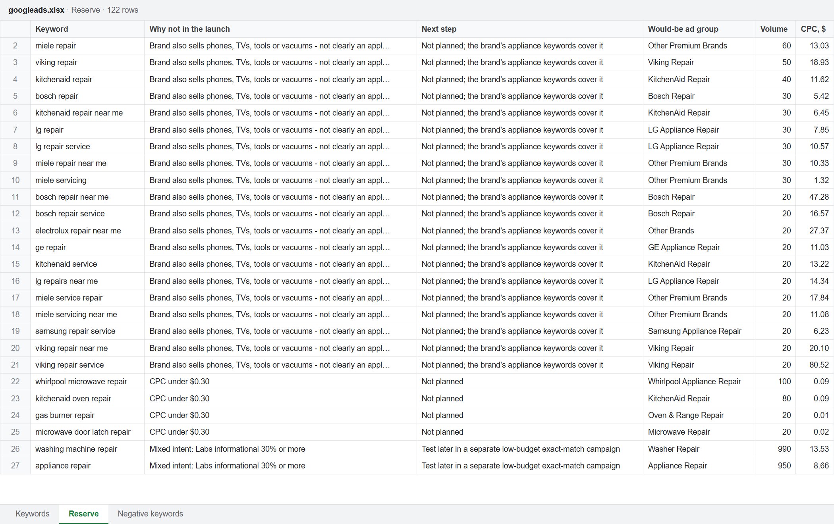The image size is (834, 524).
Task: Click row number 2
Action: [15, 46]
